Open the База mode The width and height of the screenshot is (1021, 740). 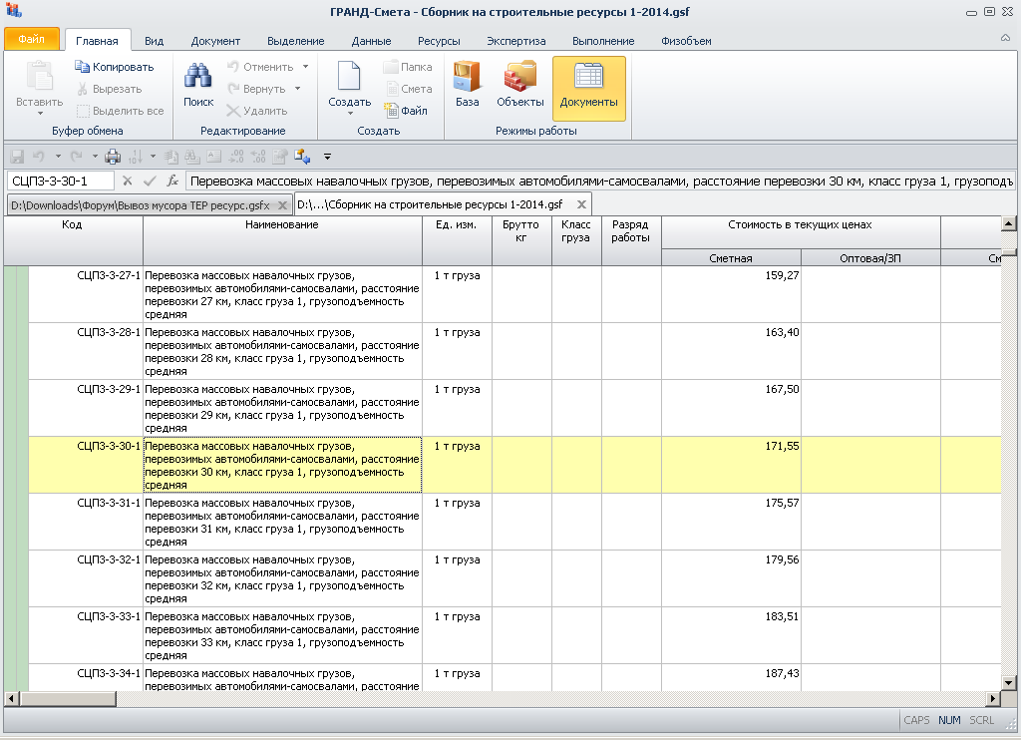coord(467,85)
